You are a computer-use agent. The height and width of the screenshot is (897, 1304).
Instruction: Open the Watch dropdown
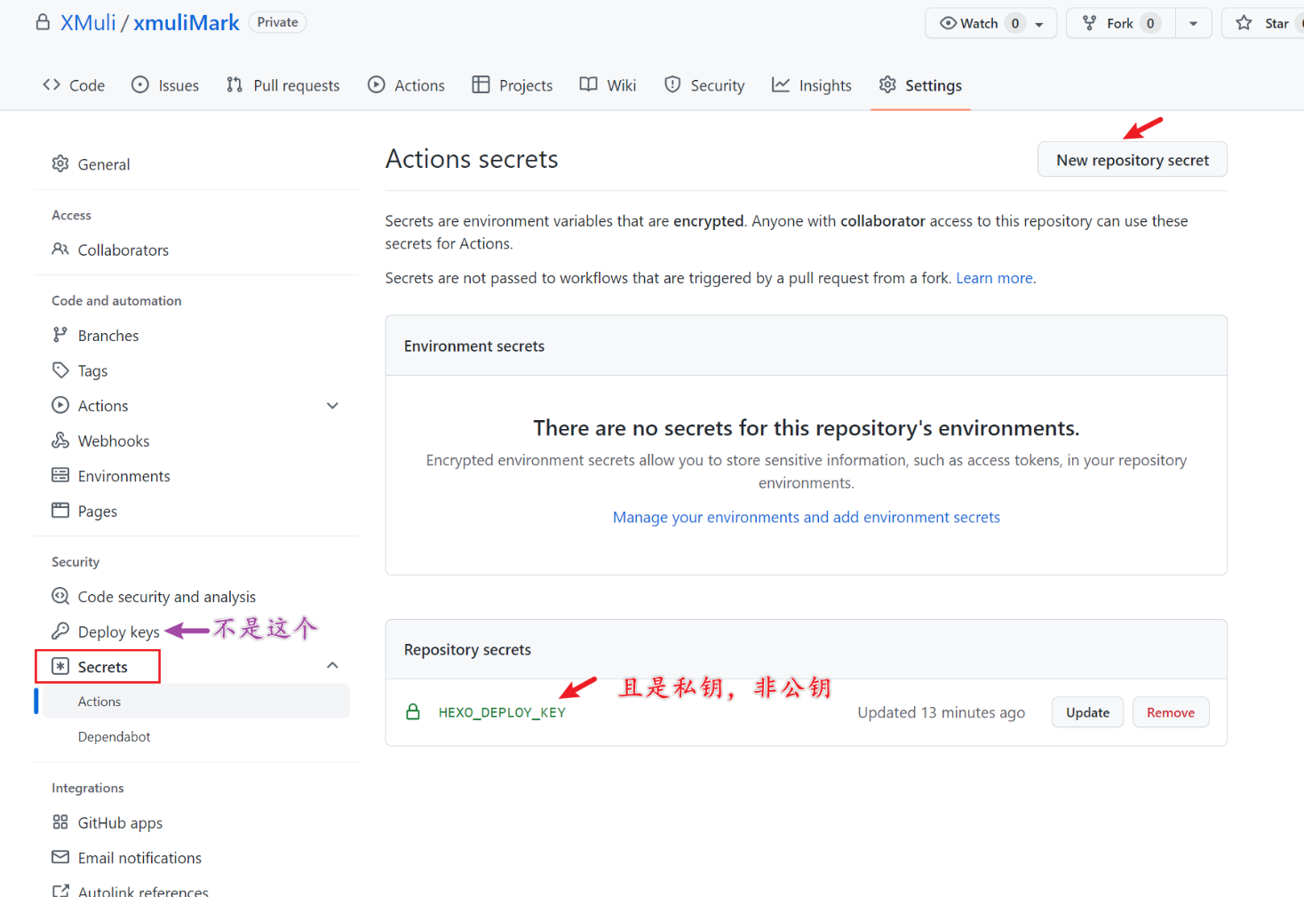point(990,23)
